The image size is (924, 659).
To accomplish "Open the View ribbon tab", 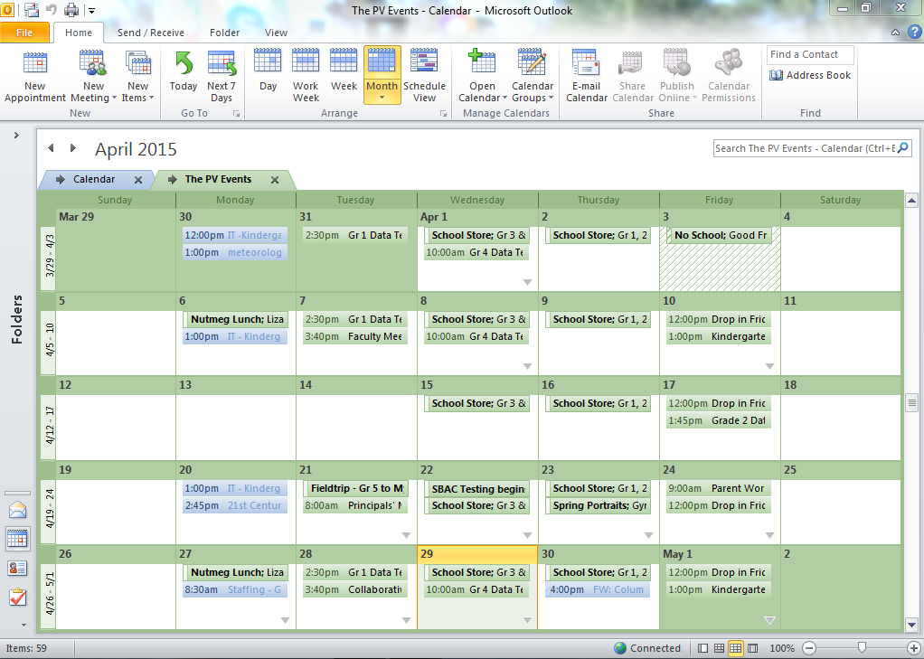I will pyautogui.click(x=276, y=33).
